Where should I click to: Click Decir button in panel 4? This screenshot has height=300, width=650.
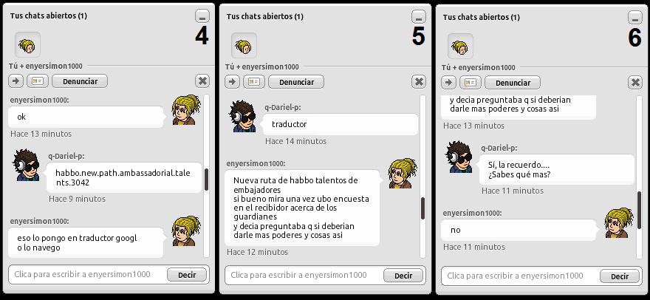[x=187, y=275]
